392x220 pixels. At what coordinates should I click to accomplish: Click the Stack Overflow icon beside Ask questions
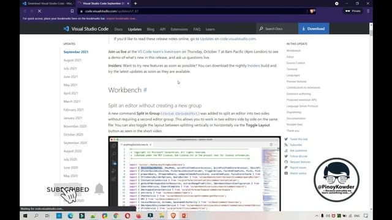click(x=286, y=150)
